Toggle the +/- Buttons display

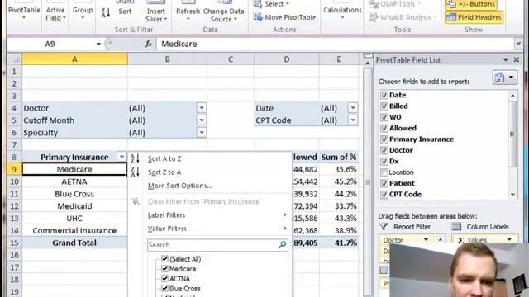(470, 4)
